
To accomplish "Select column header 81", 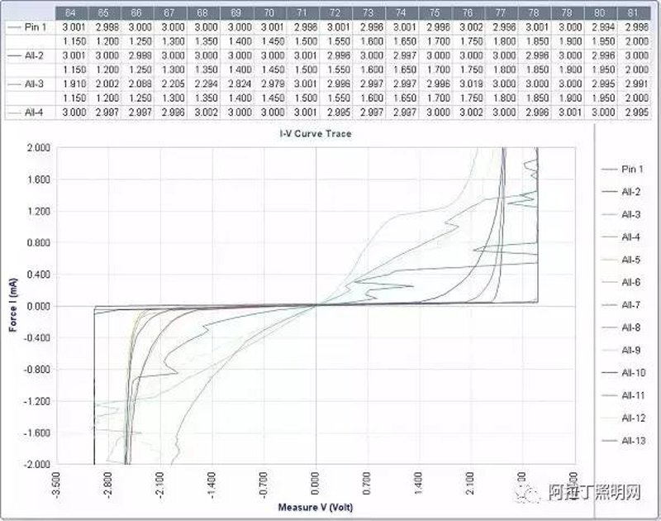I will pos(634,13).
